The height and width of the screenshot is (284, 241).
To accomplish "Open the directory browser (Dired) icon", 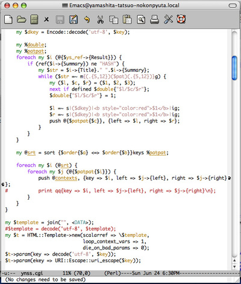I will [34, 19].
